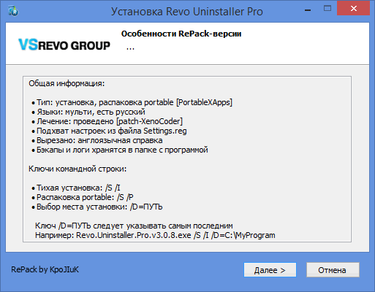375x292 pixels.
Task: Click the window title Установка Revo Uninstaller Pro
Action: (187, 12)
